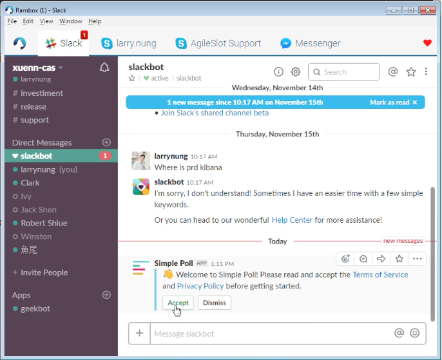This screenshot has width=442, height=360.
Task: Share the Simple Poll message
Action: click(381, 259)
